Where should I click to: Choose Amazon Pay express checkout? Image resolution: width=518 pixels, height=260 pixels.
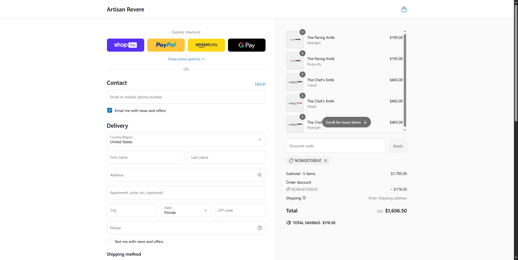206,45
